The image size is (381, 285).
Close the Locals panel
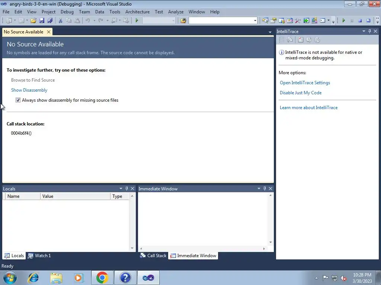click(132, 189)
